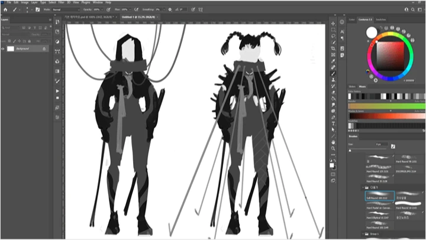Image resolution: width=426 pixels, height=240 pixels.
Task: Change screen mode icon at toolbar bottom
Action: pyautogui.click(x=333, y=180)
